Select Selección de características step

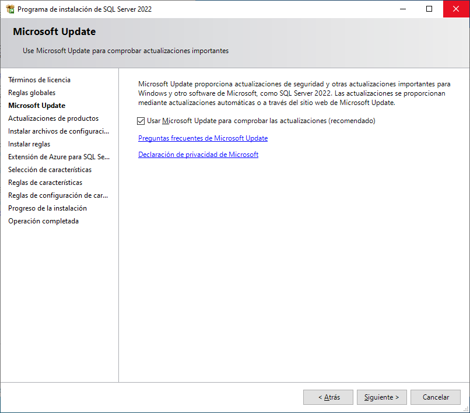[x=50, y=170]
